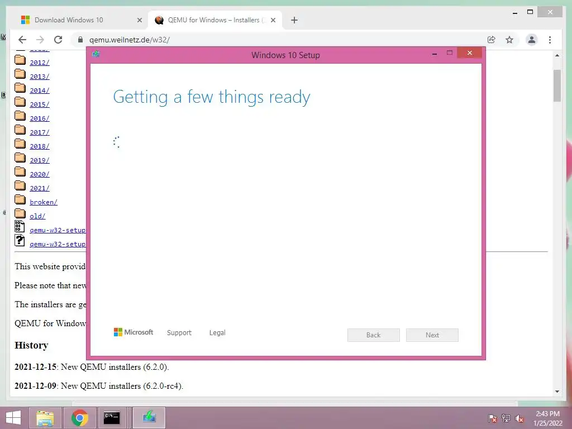
Task: Open the Chrome three-dot menu
Action: (x=550, y=40)
